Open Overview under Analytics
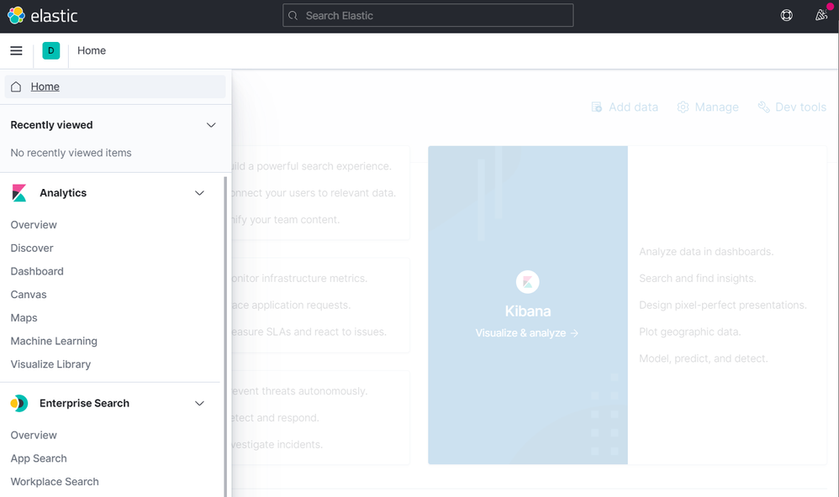 (x=34, y=225)
